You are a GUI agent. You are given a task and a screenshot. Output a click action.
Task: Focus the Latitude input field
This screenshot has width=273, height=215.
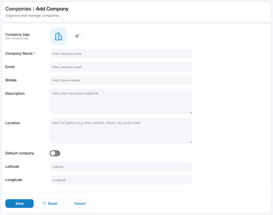coord(121,166)
